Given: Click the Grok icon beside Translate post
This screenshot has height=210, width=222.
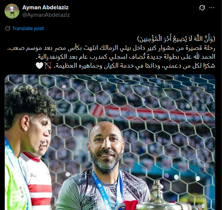Looking at the screenshot, I should click(x=8, y=28).
